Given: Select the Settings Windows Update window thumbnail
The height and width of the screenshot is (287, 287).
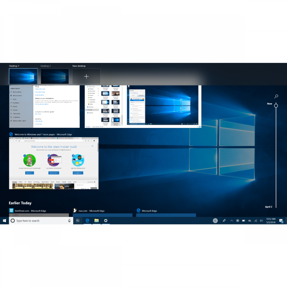Looking at the screenshot, I should (x=44, y=106).
